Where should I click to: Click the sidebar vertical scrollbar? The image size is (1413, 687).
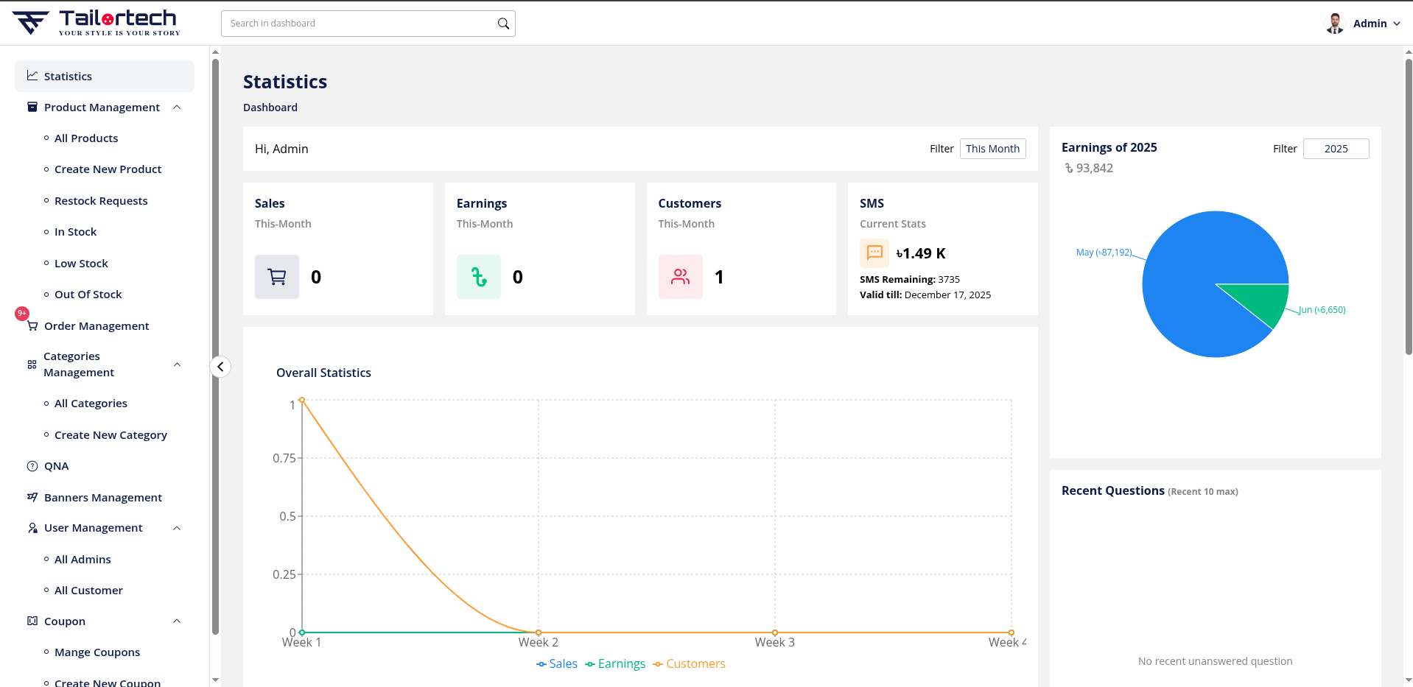coord(215,346)
